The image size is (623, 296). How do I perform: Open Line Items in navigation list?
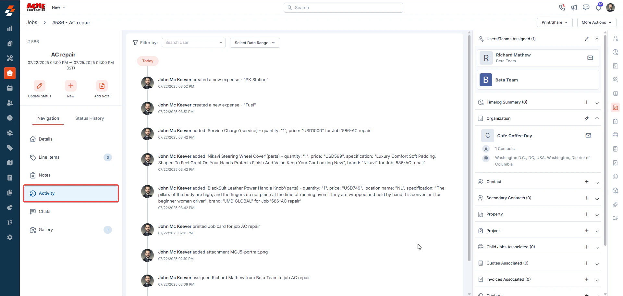[71, 157]
